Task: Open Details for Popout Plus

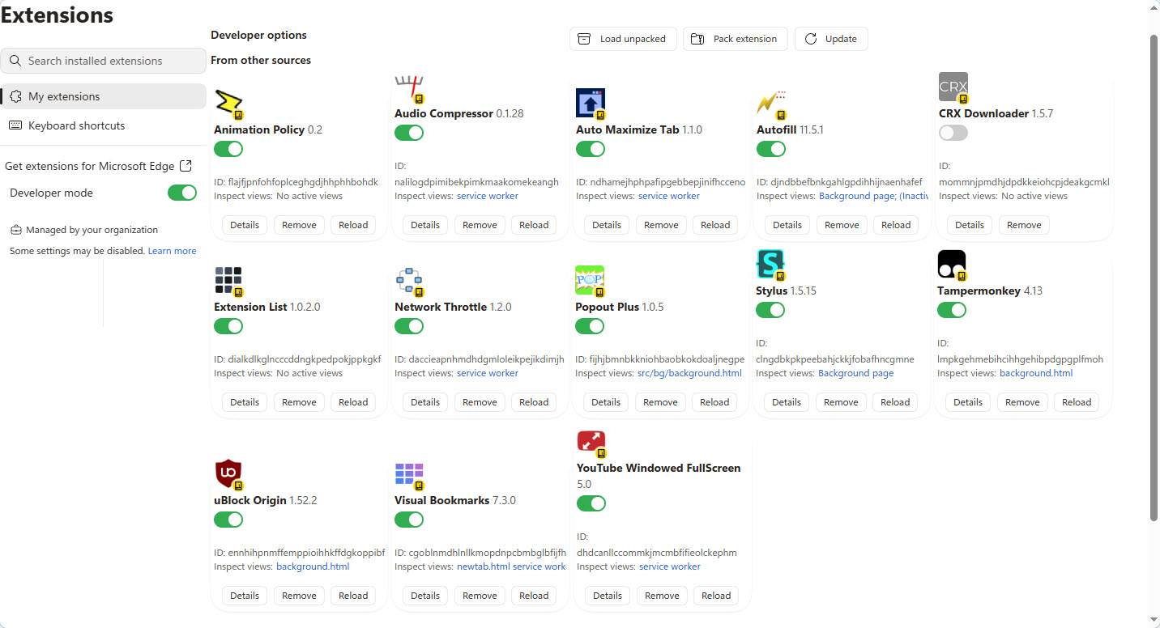Action: [x=606, y=402]
